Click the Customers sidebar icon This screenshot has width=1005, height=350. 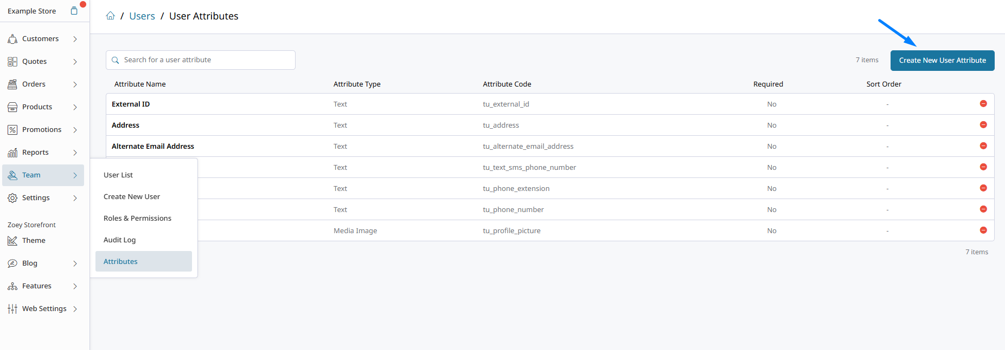pyautogui.click(x=12, y=39)
